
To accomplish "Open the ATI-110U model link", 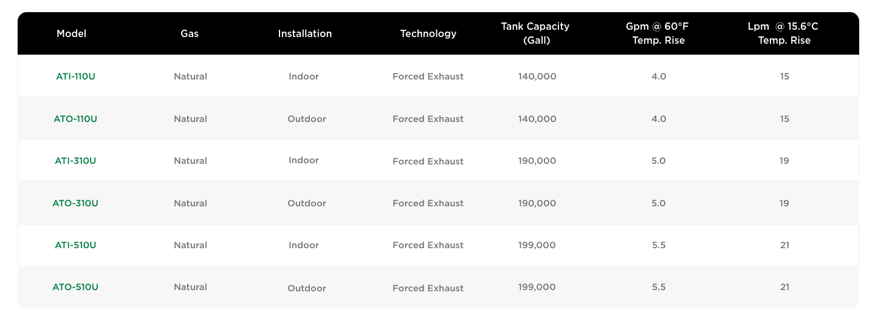I will pyautogui.click(x=75, y=76).
